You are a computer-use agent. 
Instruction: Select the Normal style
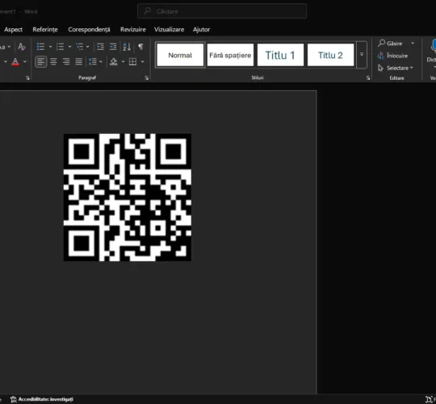(x=180, y=55)
